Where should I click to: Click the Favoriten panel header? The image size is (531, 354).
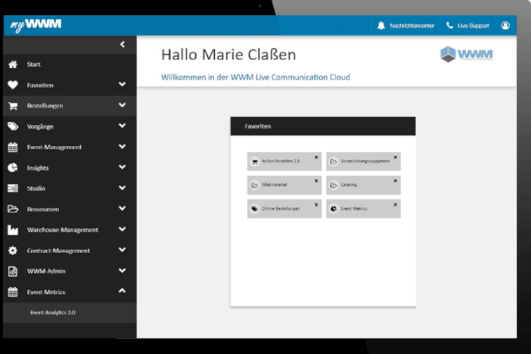coord(323,126)
